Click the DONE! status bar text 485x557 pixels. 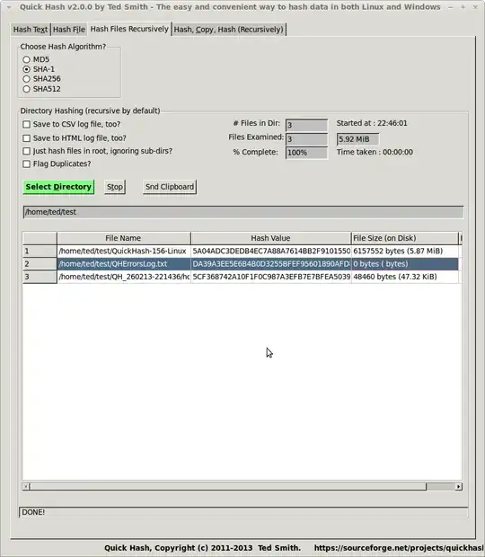click(x=33, y=512)
